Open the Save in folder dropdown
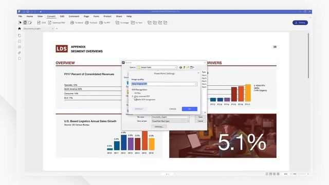 [157, 67]
